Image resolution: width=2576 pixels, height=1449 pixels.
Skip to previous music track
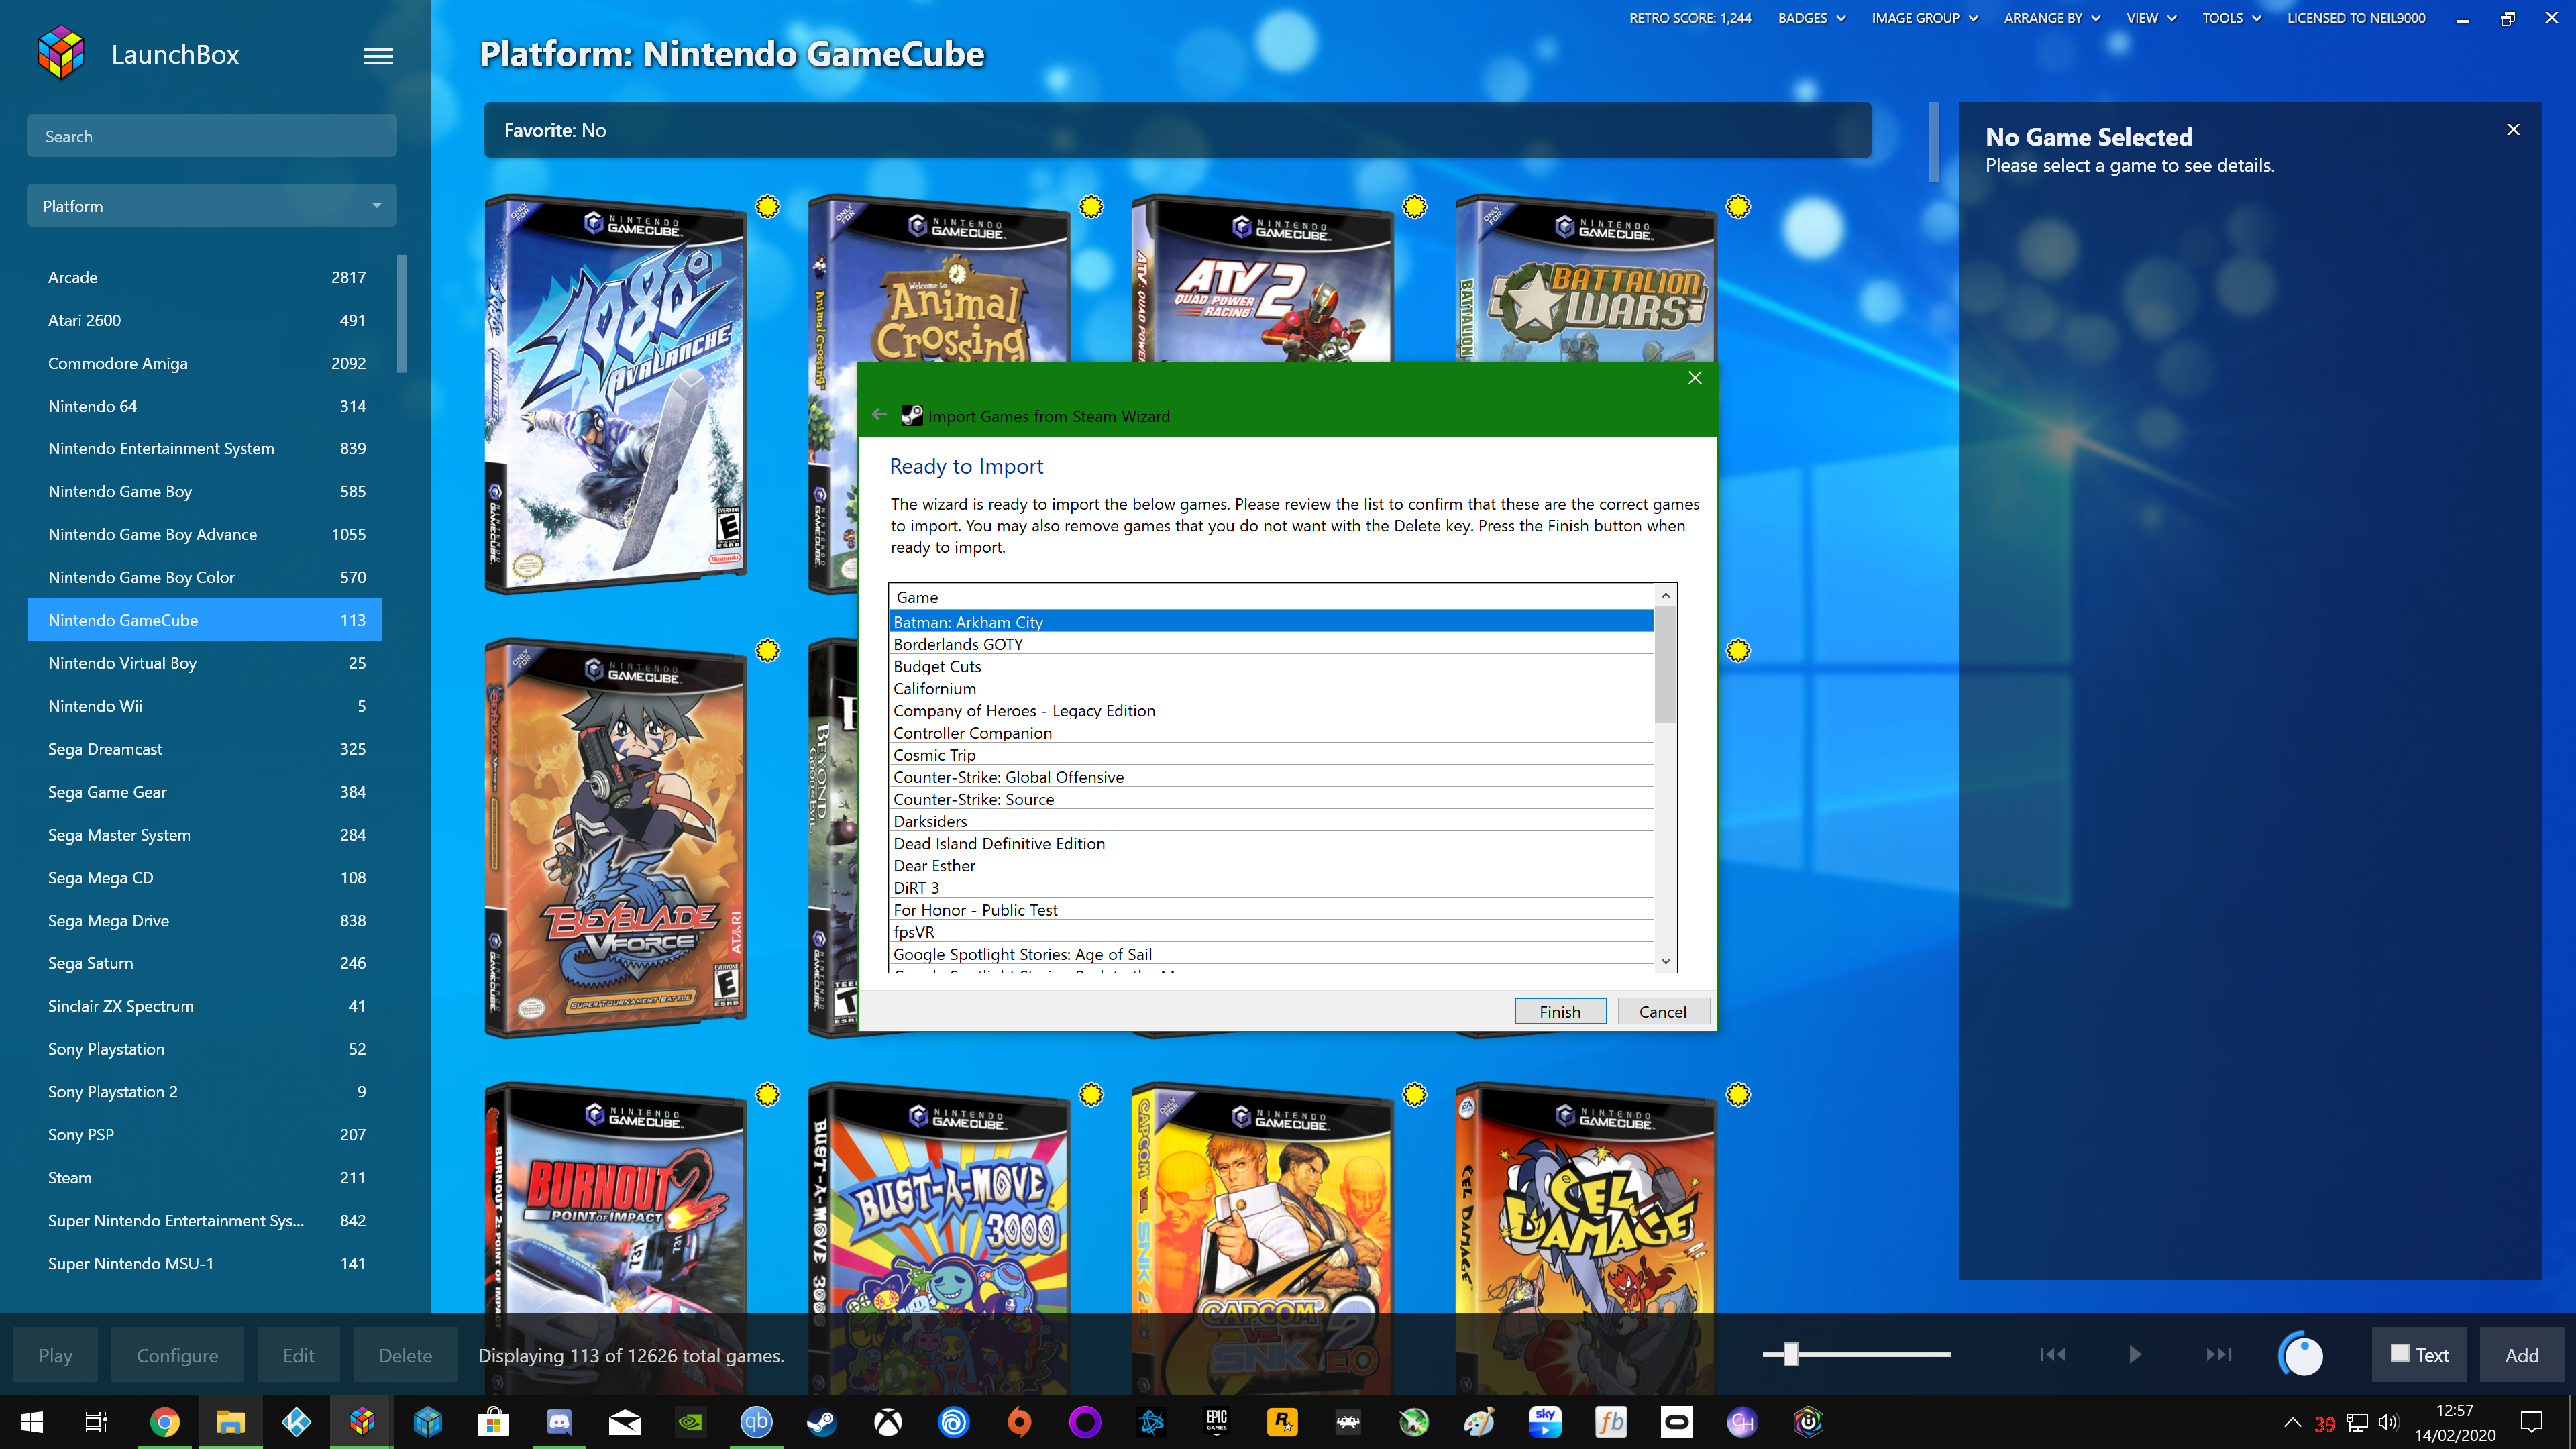pos(2052,1354)
